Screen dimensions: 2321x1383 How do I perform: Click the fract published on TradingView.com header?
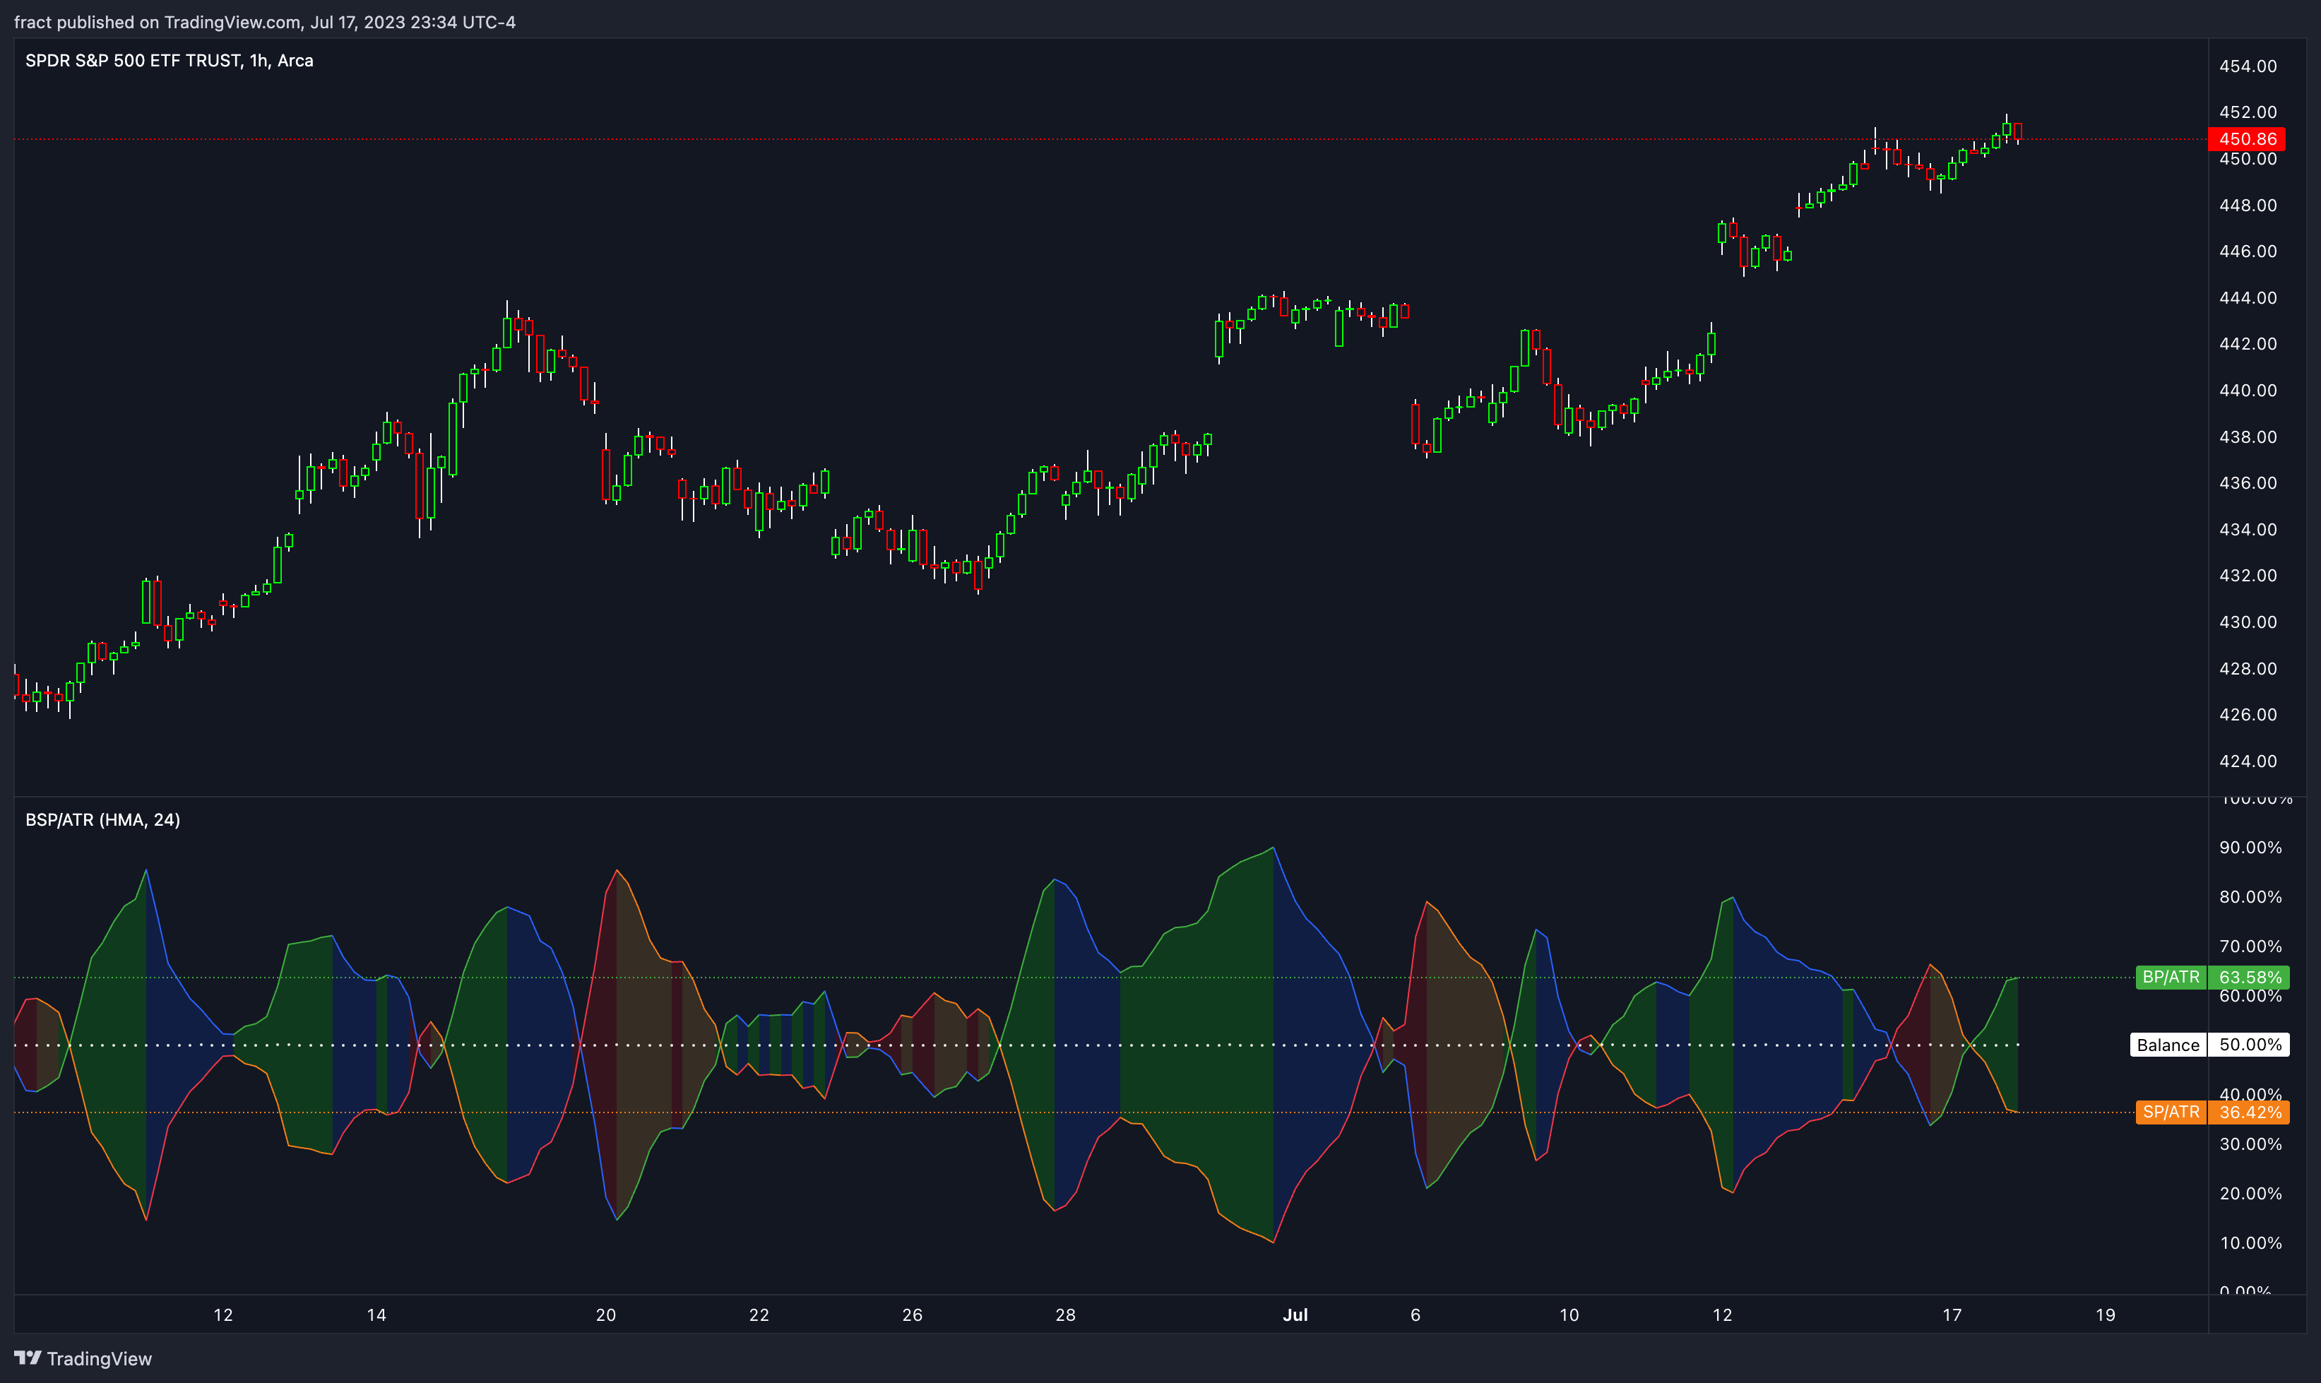pos(265,23)
